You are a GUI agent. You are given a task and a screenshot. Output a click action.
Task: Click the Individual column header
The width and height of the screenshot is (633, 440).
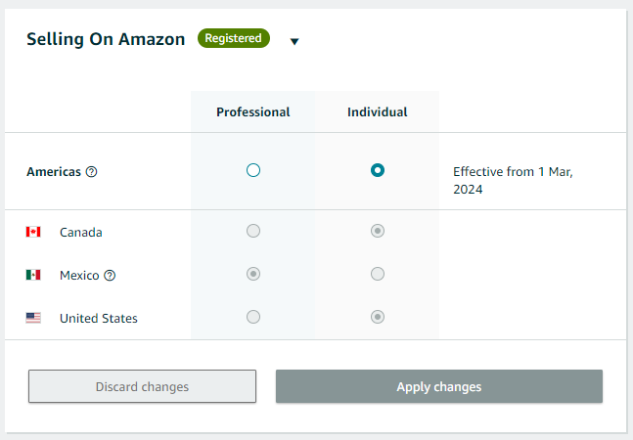[x=378, y=112]
